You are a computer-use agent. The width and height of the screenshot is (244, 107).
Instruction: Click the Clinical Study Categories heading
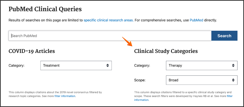click(x=166, y=51)
